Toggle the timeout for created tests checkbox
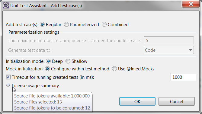This screenshot has height=114, width=202. click(8, 77)
